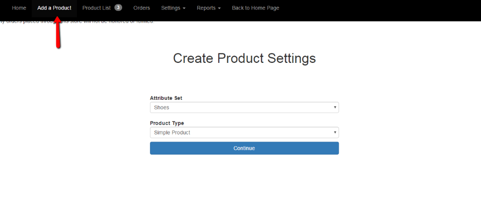Click the caret beside Settings
The image size is (481, 217).
(184, 9)
